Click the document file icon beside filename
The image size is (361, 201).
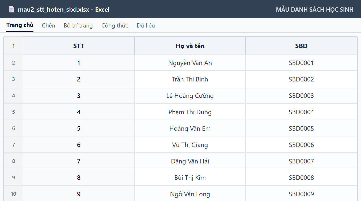(x=12, y=10)
